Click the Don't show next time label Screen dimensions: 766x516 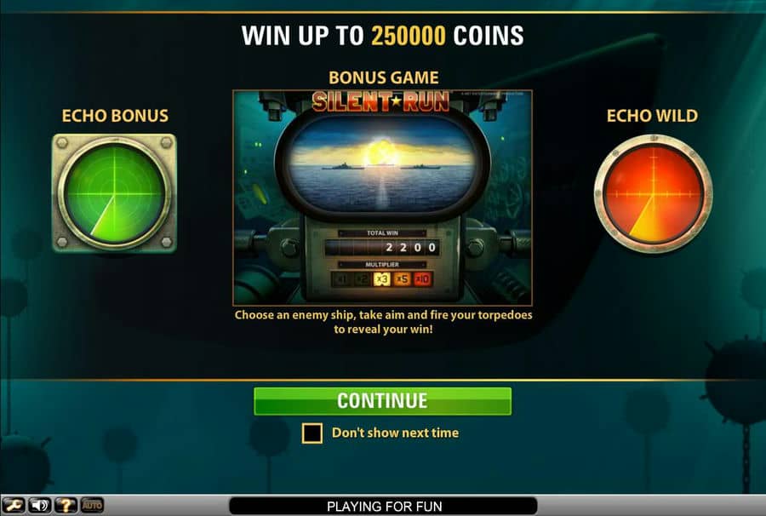395,433
